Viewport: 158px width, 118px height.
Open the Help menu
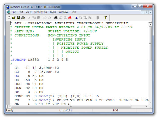[x=73, y=12]
